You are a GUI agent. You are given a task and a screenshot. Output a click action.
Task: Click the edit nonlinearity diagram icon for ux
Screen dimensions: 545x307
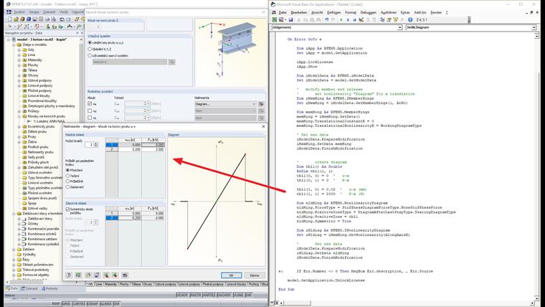point(261,104)
